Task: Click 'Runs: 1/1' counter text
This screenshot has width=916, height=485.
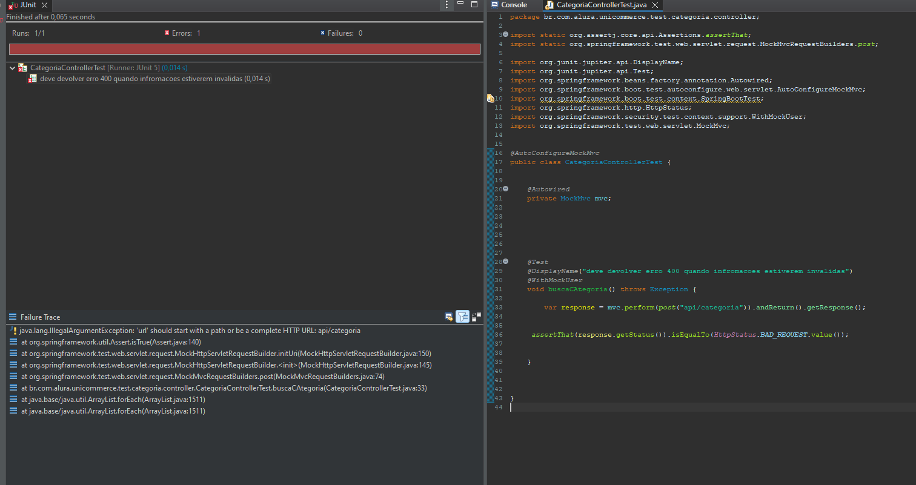Action: pyautogui.click(x=28, y=33)
